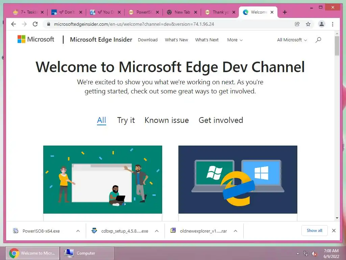
Task: Open the Computer taskbar window
Action: coord(87,253)
